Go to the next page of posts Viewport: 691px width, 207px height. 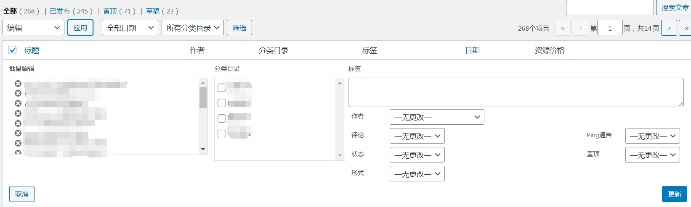tap(669, 28)
